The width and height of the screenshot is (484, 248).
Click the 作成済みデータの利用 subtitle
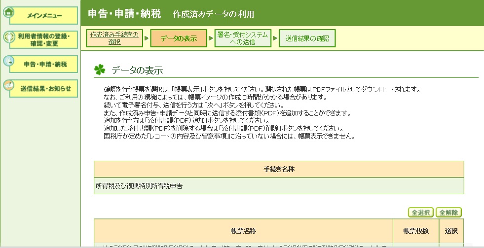(214, 14)
